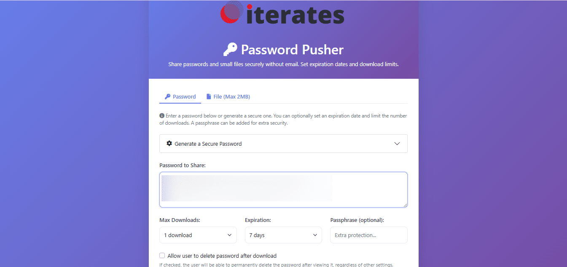The height and width of the screenshot is (267, 567).
Task: Switch to the File (Max 2MB) tab
Action: pyautogui.click(x=228, y=96)
